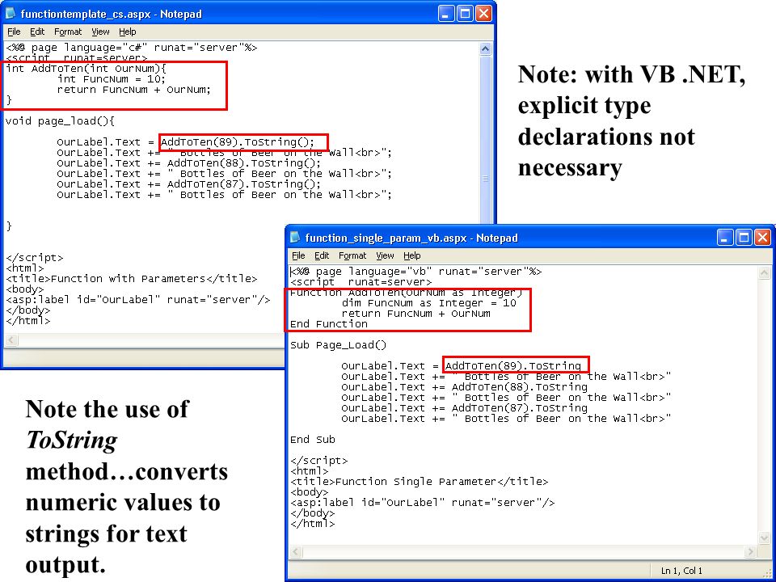Click '</html>' line in VB file
The image size is (776, 582).
click(312, 524)
